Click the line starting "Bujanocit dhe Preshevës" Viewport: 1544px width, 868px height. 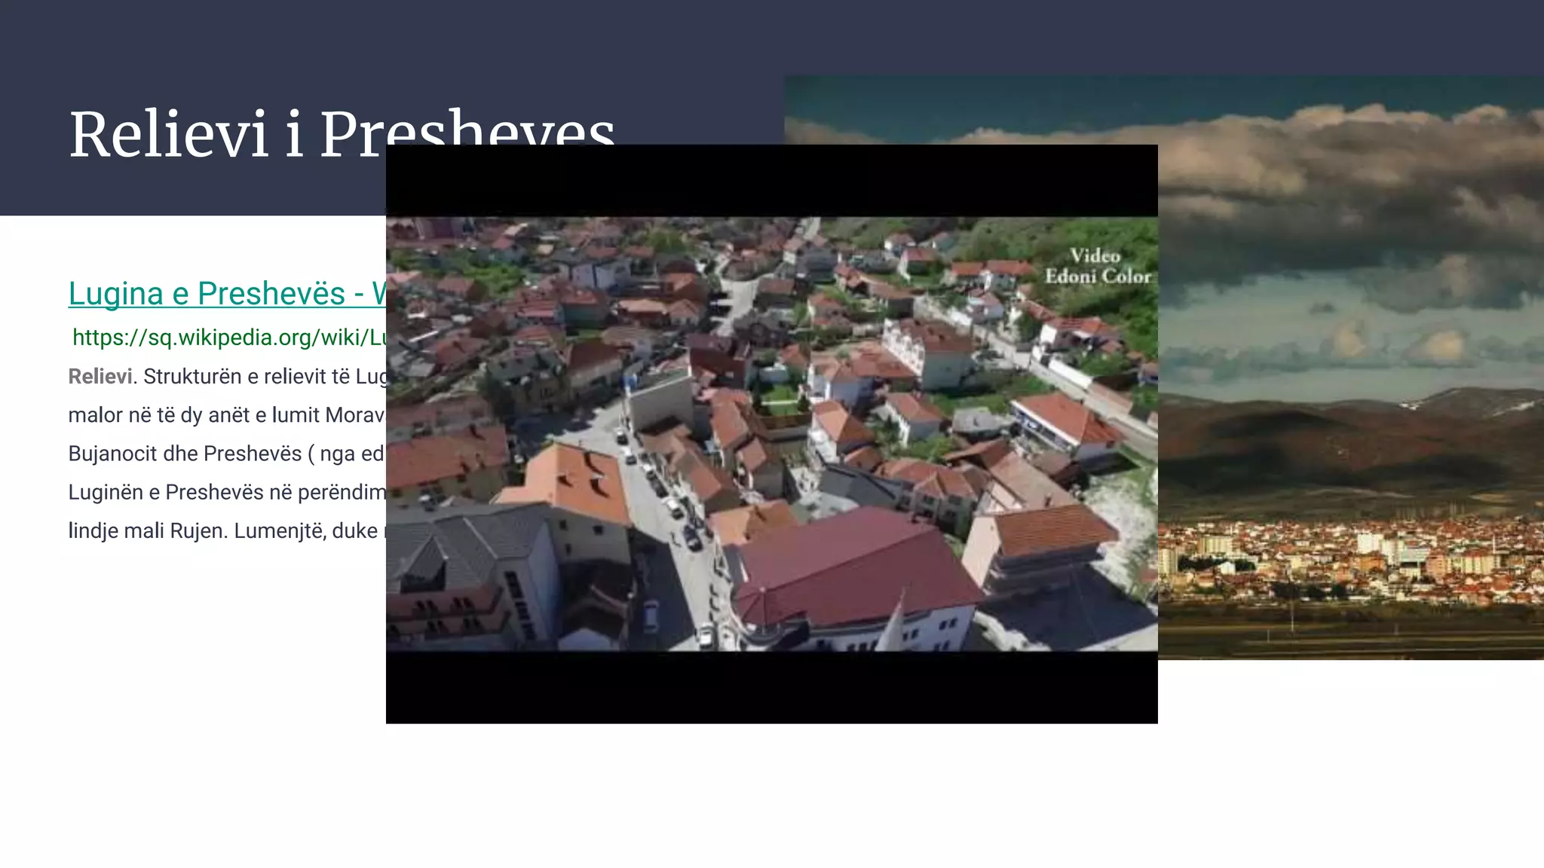coord(226,454)
